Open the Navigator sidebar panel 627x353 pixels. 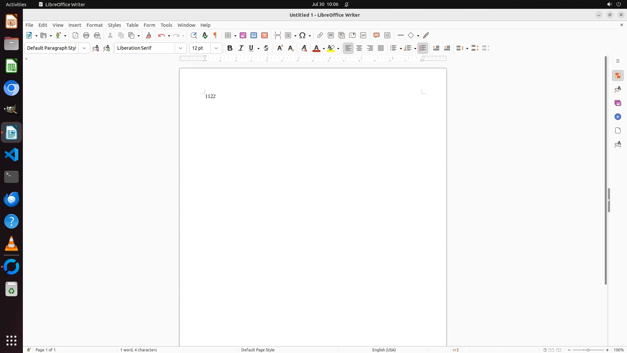[x=618, y=117]
